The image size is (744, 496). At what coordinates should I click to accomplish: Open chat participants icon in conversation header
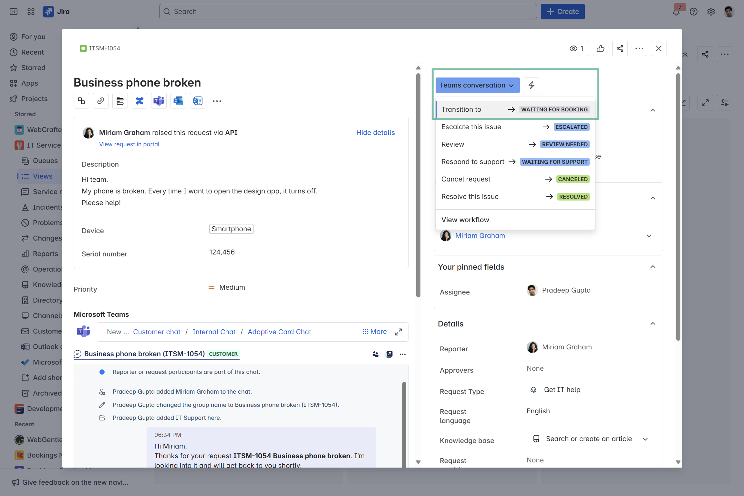(375, 354)
